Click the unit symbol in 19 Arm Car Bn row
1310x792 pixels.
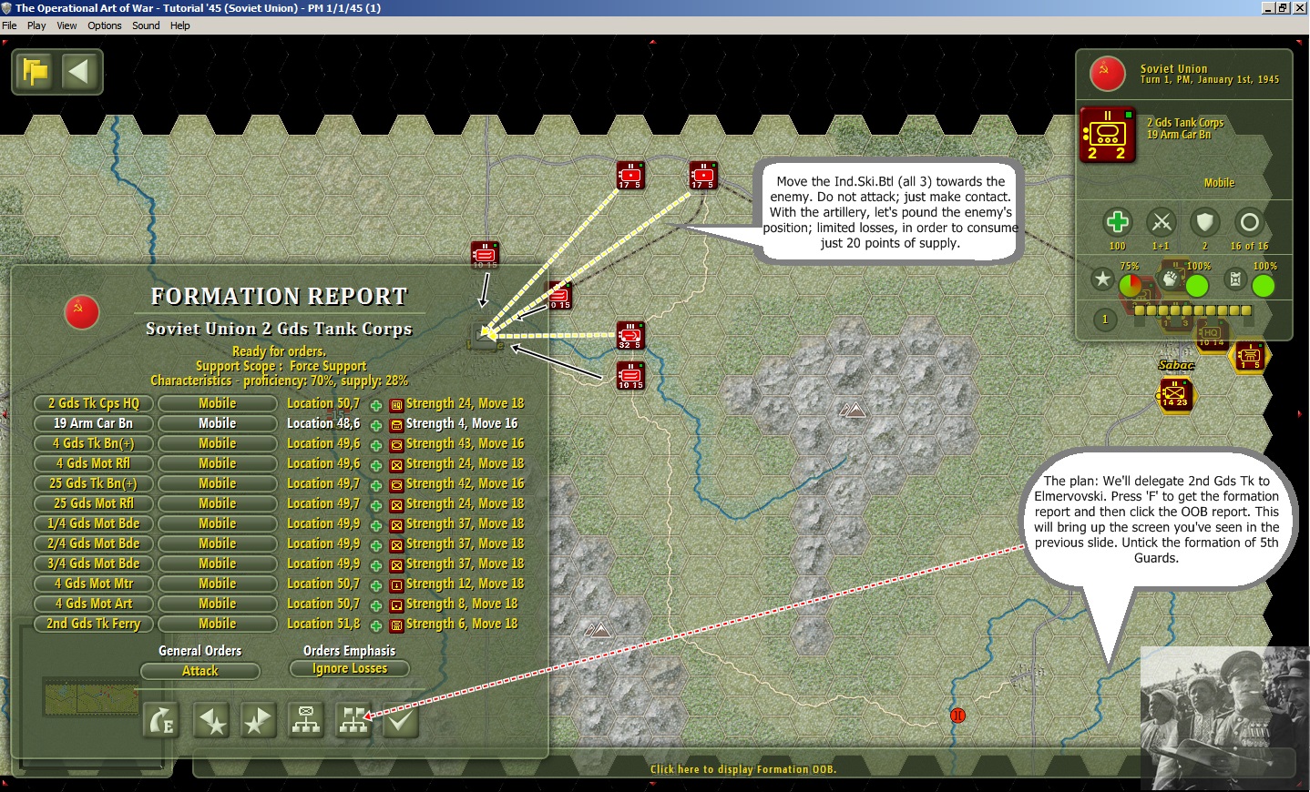point(396,425)
